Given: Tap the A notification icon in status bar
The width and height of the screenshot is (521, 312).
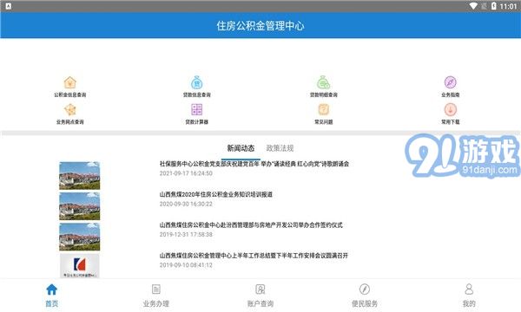Looking at the screenshot, I should 9,6.
